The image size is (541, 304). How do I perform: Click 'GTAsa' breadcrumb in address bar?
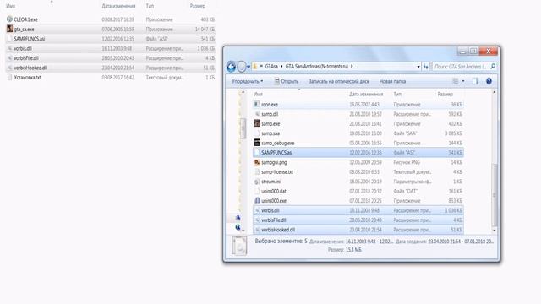[x=271, y=66]
